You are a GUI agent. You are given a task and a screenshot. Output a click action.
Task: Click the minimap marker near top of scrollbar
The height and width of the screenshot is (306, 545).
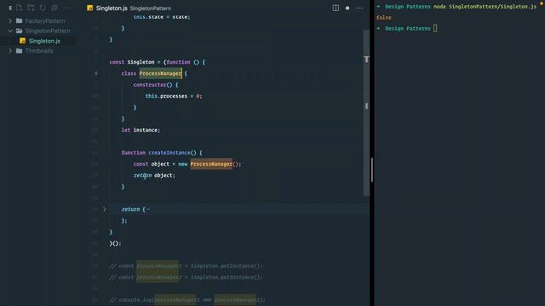[366, 59]
